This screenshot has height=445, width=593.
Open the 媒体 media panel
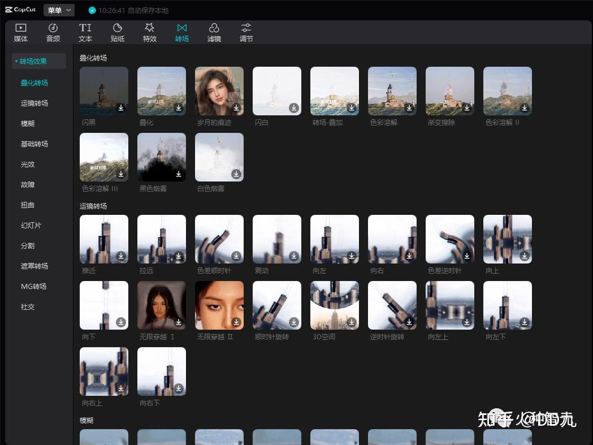[x=20, y=33]
